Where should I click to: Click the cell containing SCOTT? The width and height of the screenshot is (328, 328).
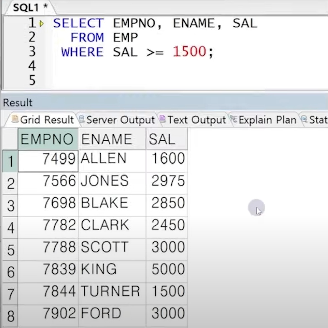112,250
